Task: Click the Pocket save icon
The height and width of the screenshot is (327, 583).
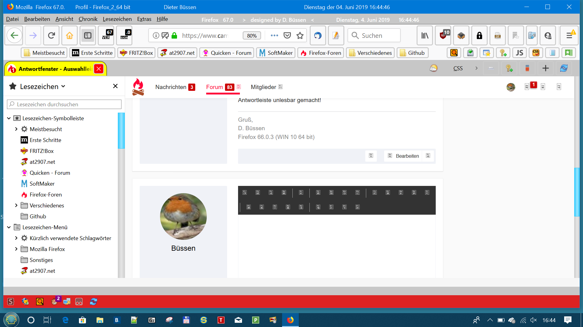Action: pyautogui.click(x=287, y=35)
